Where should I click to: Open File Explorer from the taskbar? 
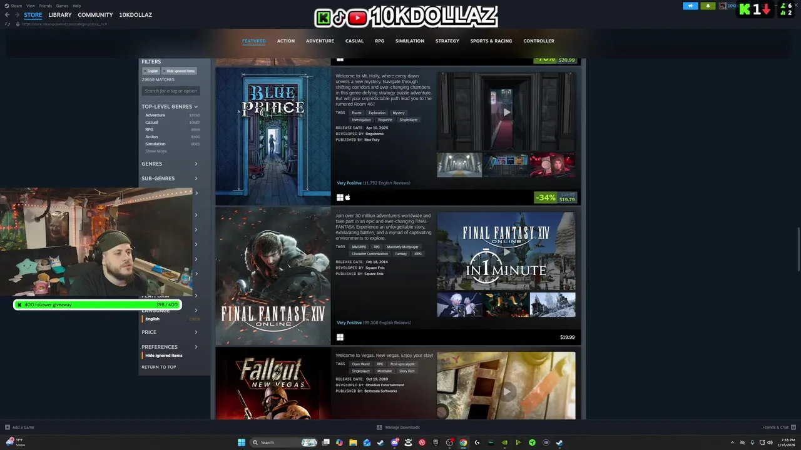point(353,442)
